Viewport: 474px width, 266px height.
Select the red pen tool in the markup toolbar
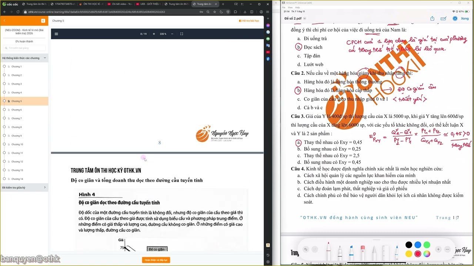coord(328,251)
